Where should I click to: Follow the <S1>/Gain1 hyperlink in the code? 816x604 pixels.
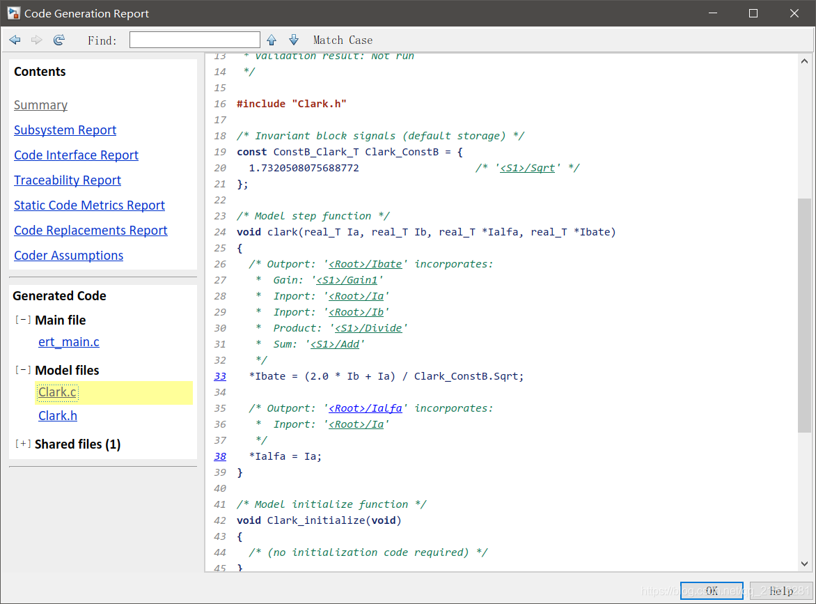tap(348, 279)
